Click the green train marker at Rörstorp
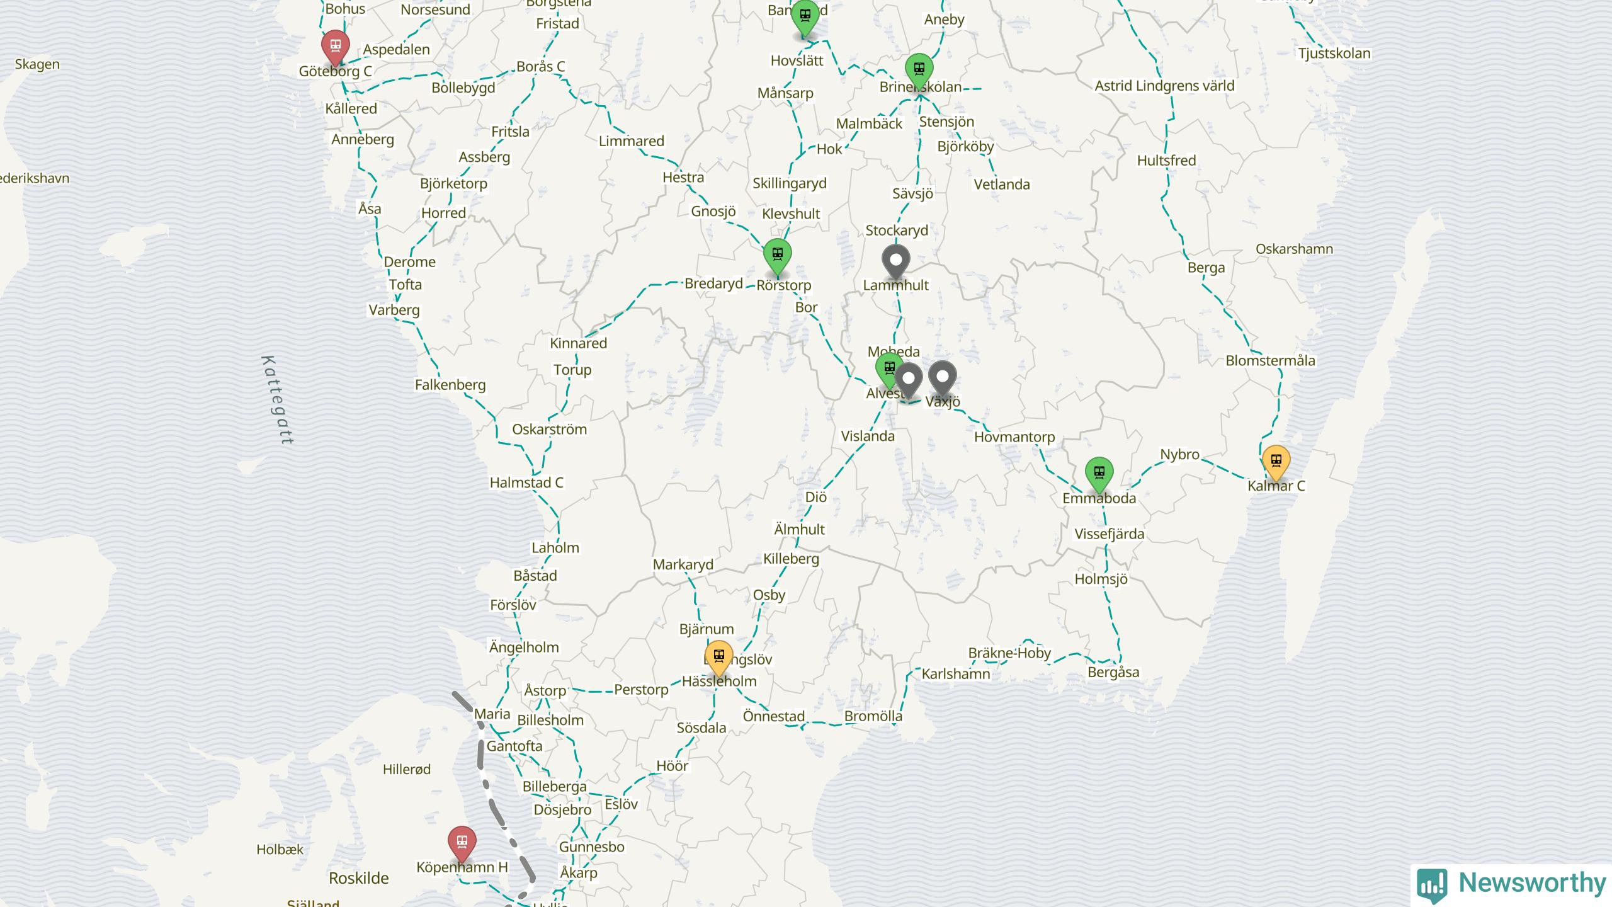 [x=777, y=257]
